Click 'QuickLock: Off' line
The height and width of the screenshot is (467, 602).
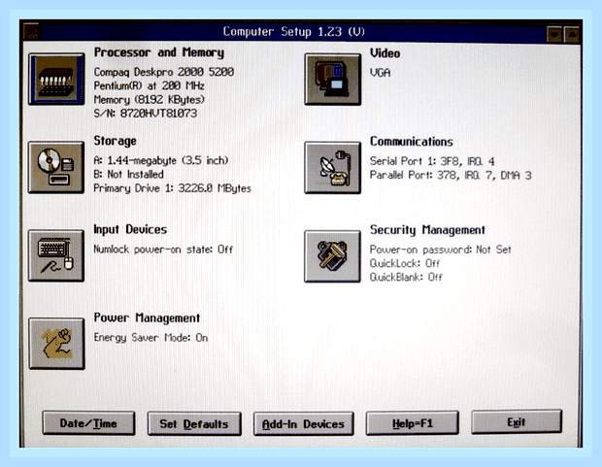pos(405,263)
